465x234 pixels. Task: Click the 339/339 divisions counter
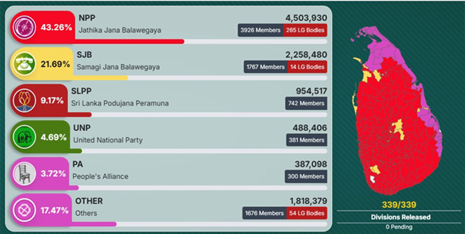tap(399, 205)
